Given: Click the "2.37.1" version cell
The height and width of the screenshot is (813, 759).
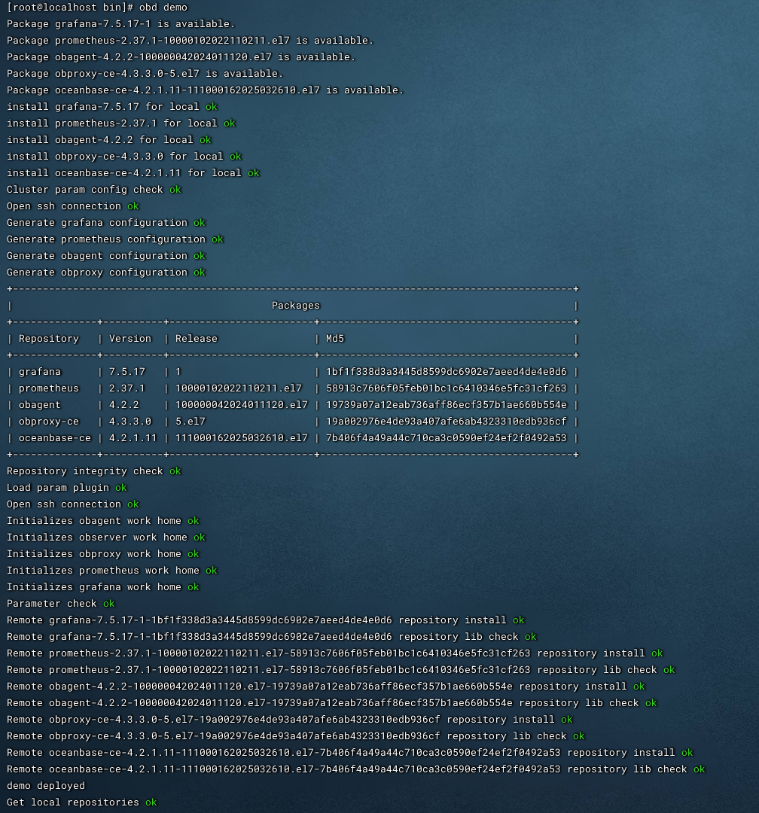Looking at the screenshot, I should click(127, 389).
